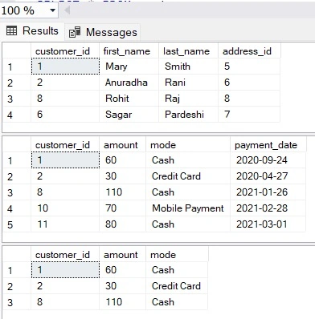Switch to the Messages tab
315x319 pixels.
(103, 32)
